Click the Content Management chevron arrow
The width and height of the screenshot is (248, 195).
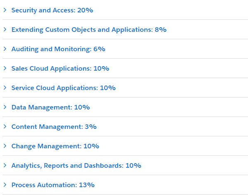pos(5,126)
